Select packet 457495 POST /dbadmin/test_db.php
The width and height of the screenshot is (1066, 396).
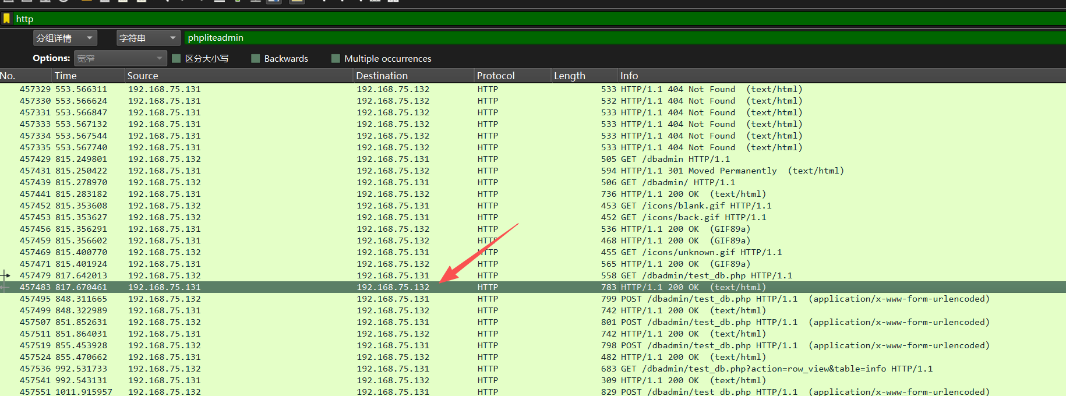[533, 299]
